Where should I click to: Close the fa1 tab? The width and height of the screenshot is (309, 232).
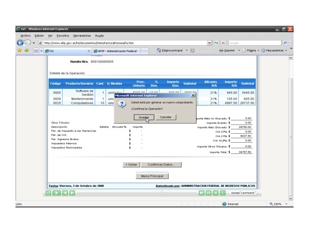(89, 51)
